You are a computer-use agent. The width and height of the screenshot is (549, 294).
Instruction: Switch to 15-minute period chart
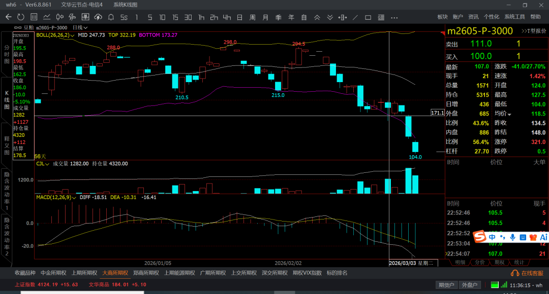click(175, 17)
